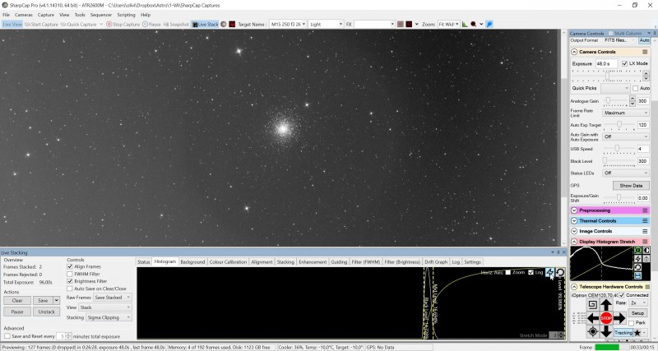Open the Camera Controls section menu icon
The image size is (658, 351).
tap(645, 52)
